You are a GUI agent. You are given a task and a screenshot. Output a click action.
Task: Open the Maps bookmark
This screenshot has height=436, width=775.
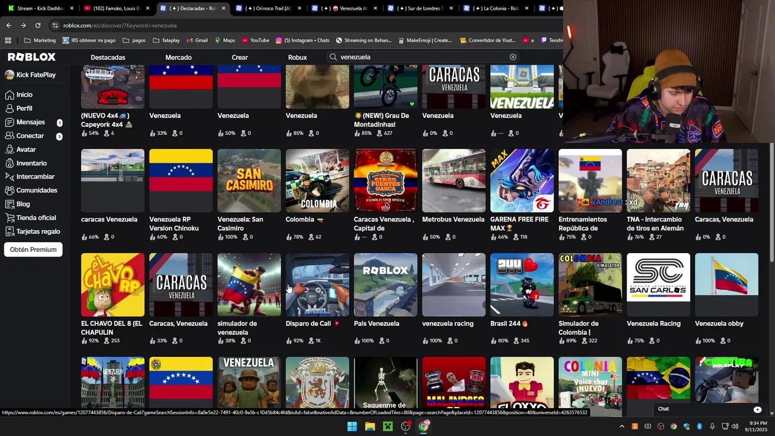pyautogui.click(x=224, y=41)
